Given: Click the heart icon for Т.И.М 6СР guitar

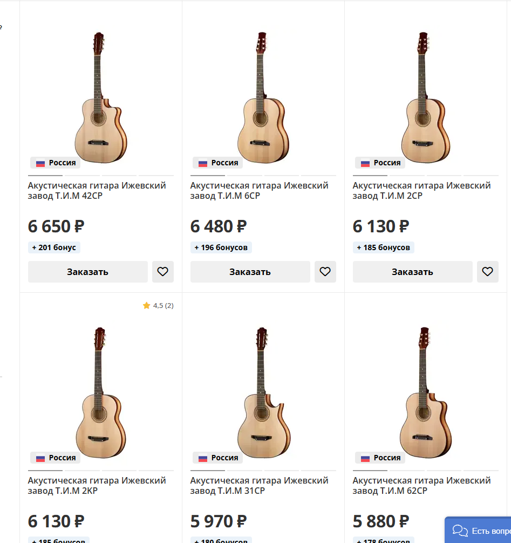Looking at the screenshot, I should click(x=325, y=272).
